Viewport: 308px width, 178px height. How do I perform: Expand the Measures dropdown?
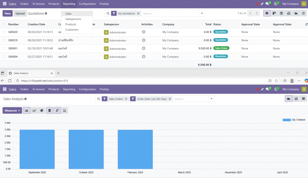[12, 111]
